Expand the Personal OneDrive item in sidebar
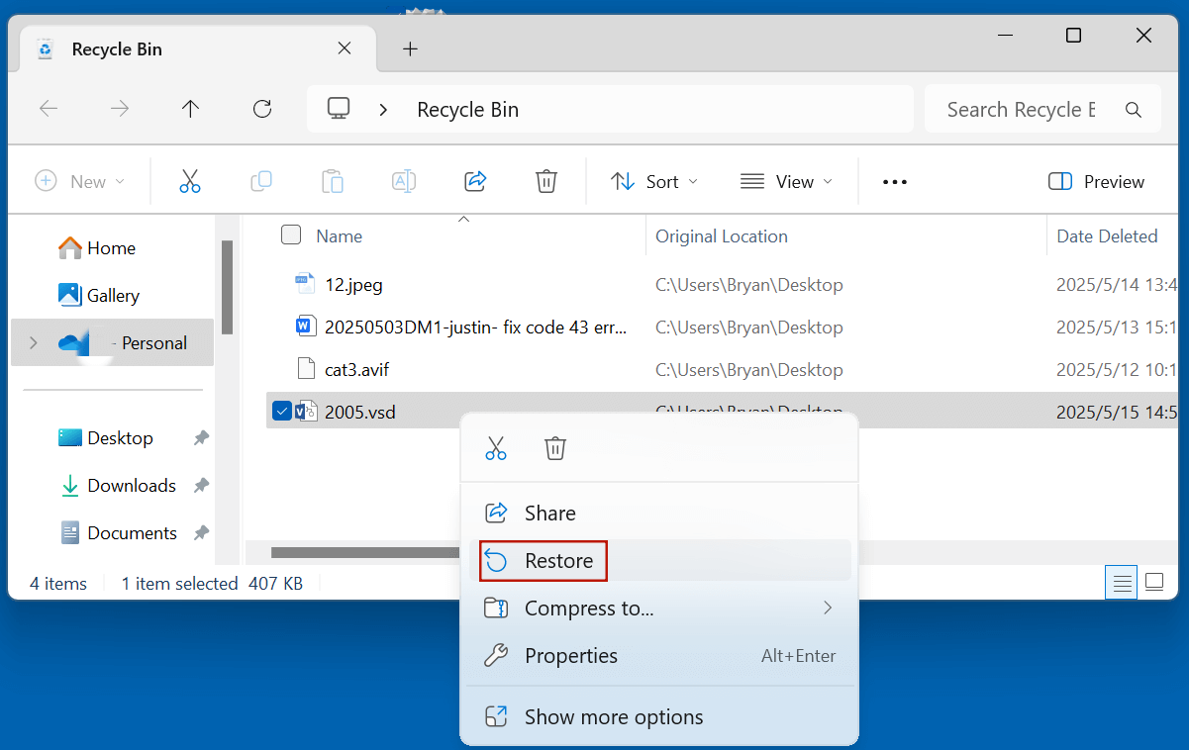1189x750 pixels. (33, 342)
